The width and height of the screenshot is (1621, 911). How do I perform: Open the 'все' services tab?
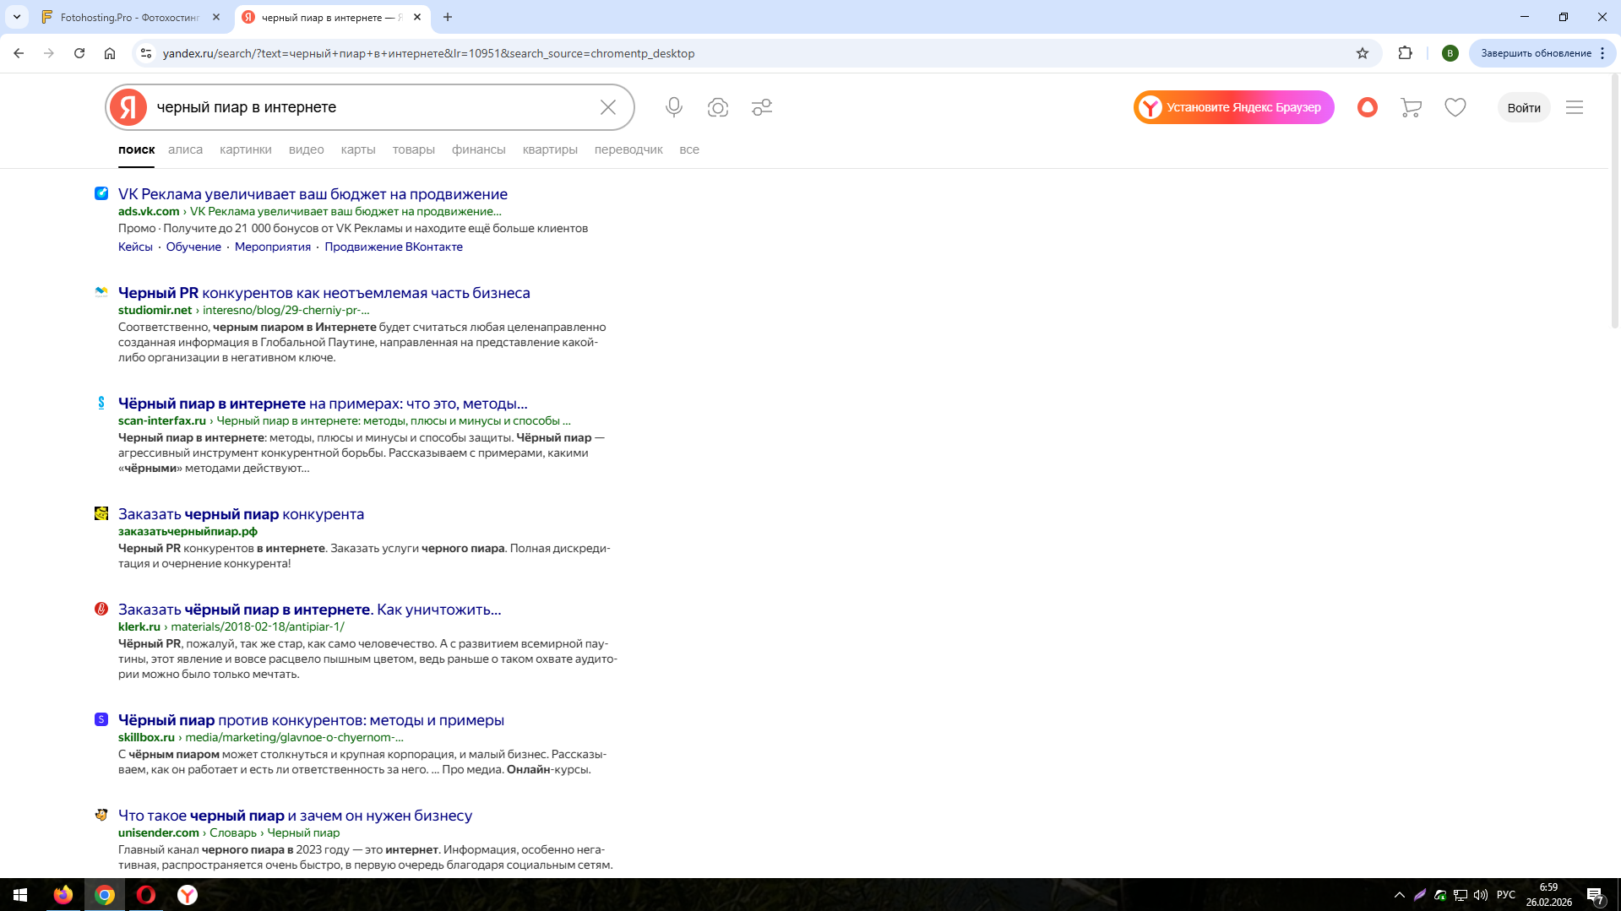point(689,149)
